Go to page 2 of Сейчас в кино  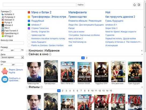click(x=87, y=58)
